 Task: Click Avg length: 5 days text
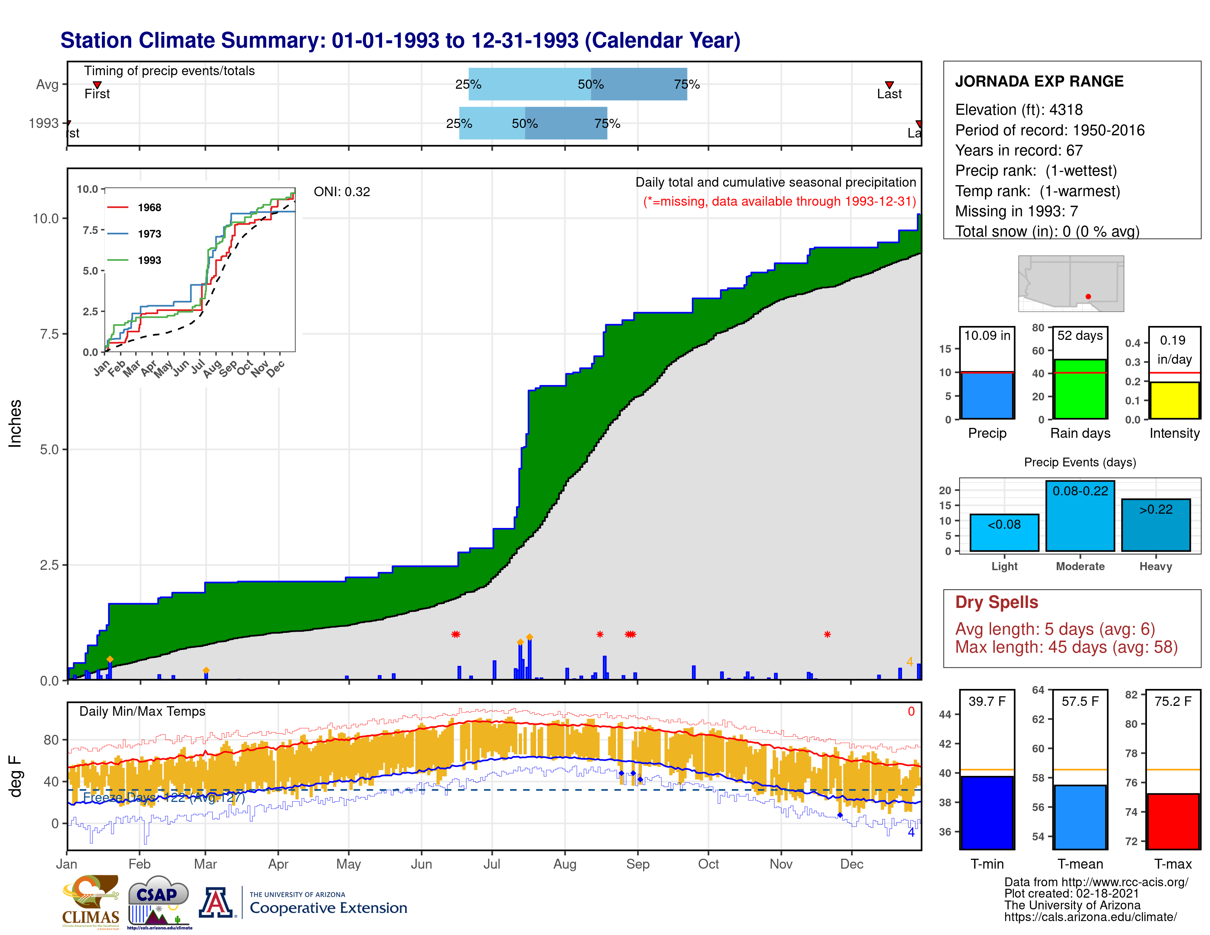(1055, 629)
